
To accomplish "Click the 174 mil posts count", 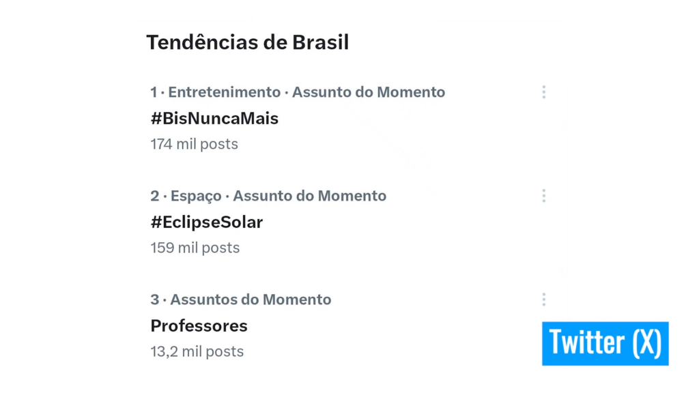I will coord(194,144).
